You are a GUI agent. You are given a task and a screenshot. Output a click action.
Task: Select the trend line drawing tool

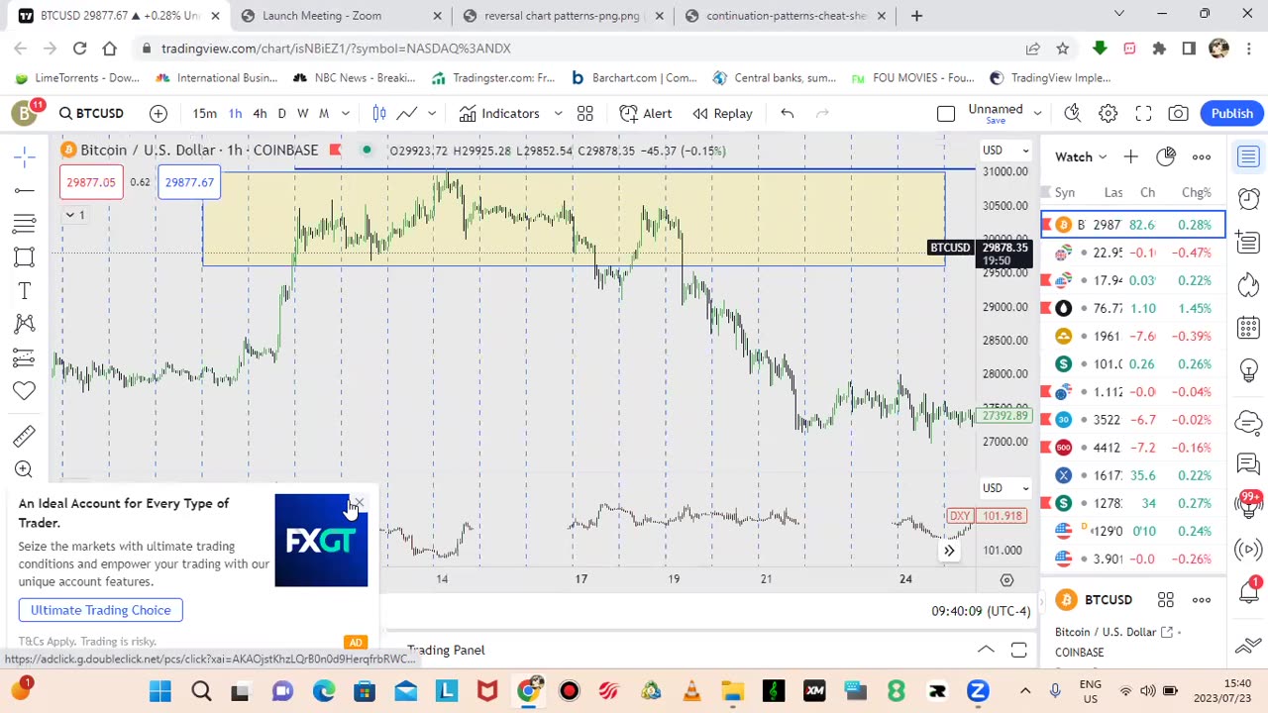pos(25,189)
